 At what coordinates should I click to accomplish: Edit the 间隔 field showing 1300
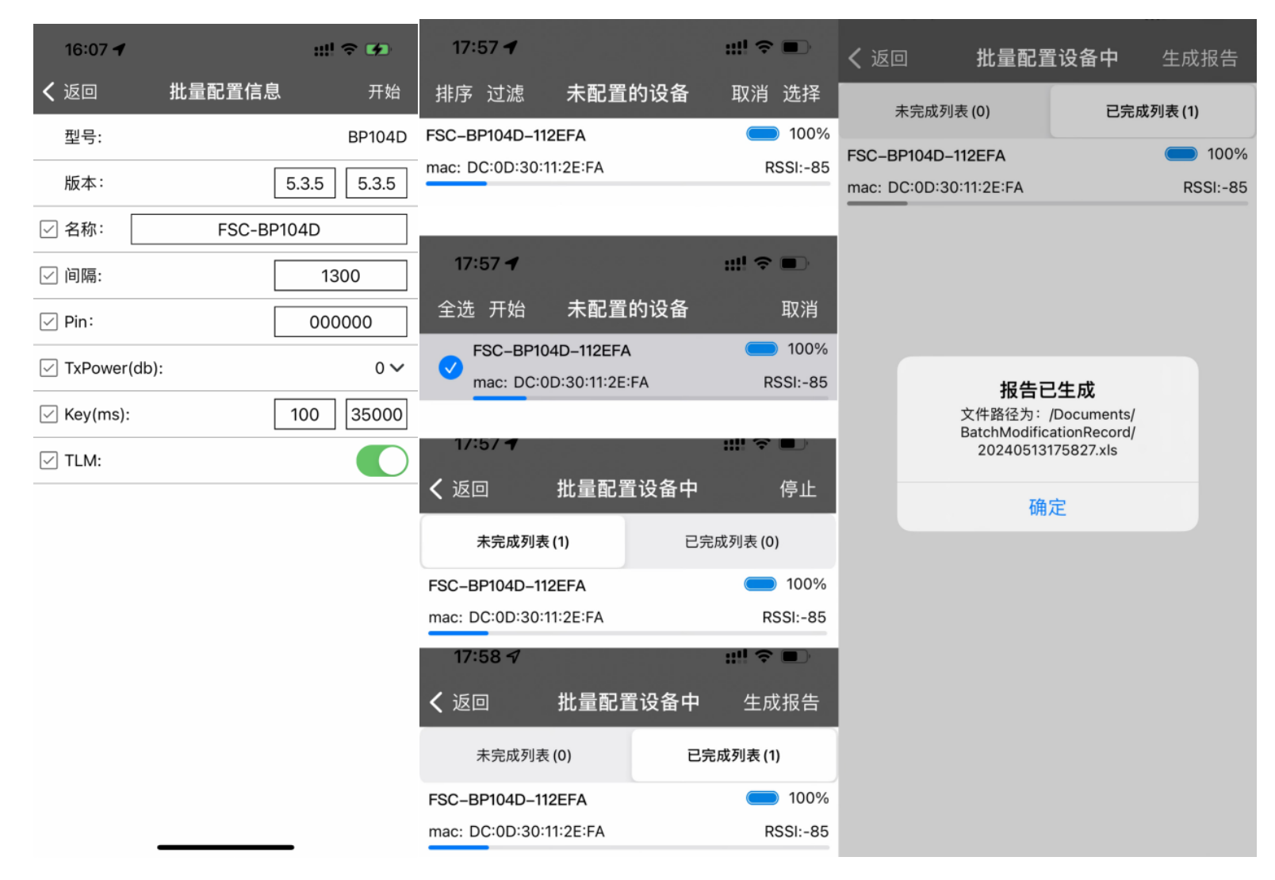point(340,276)
